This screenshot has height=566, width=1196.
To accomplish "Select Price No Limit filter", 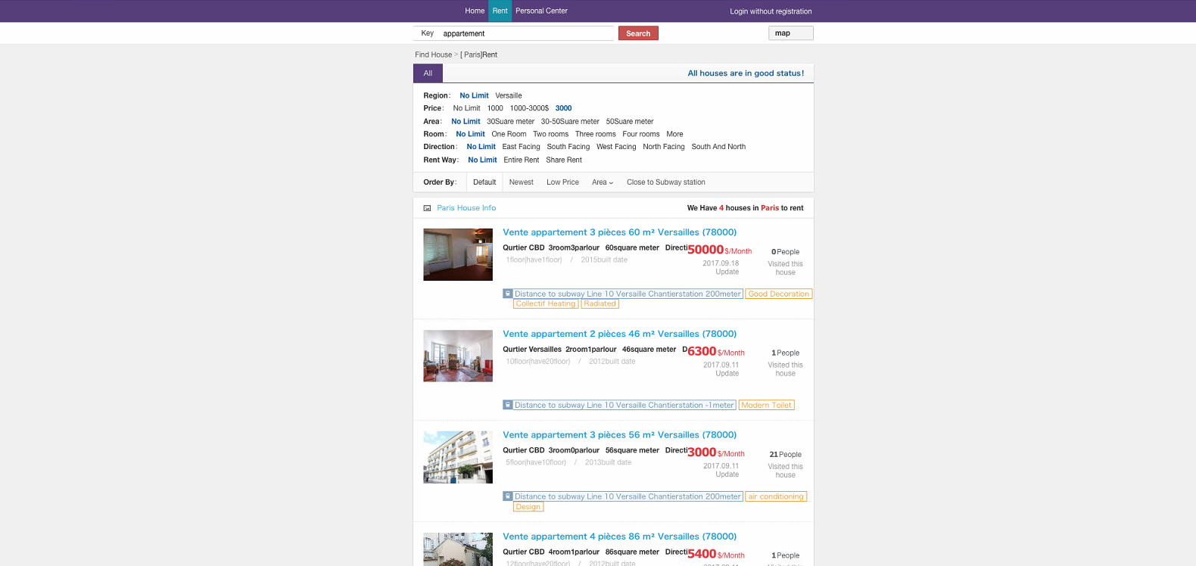I will (466, 108).
